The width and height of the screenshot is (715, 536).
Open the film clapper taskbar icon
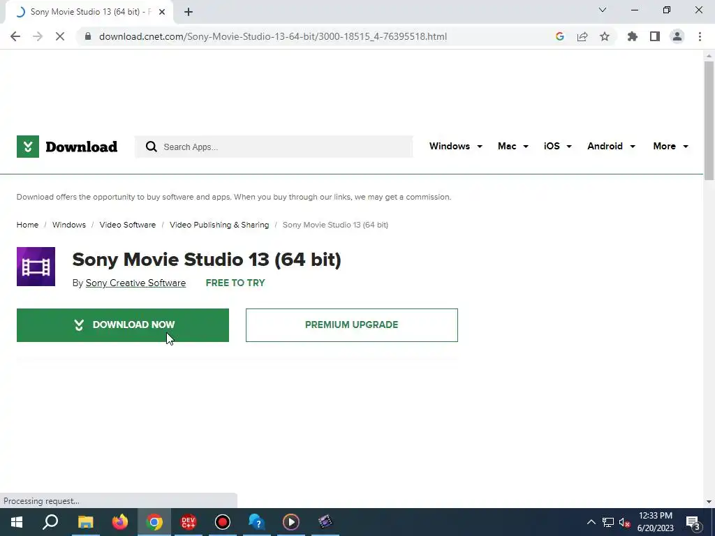coord(325,522)
